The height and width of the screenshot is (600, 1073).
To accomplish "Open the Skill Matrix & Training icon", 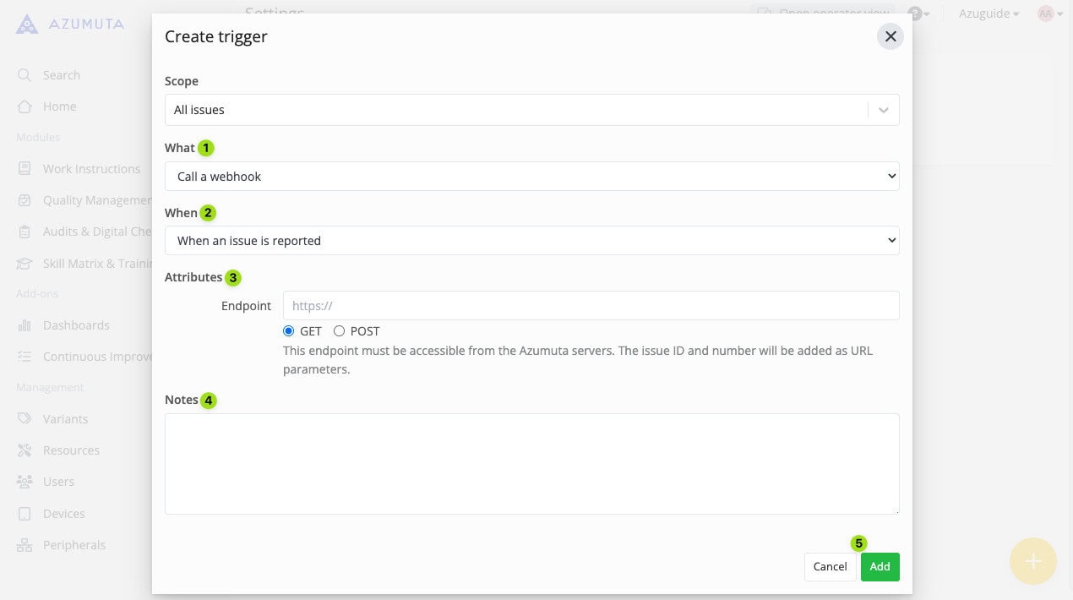I will pos(25,263).
